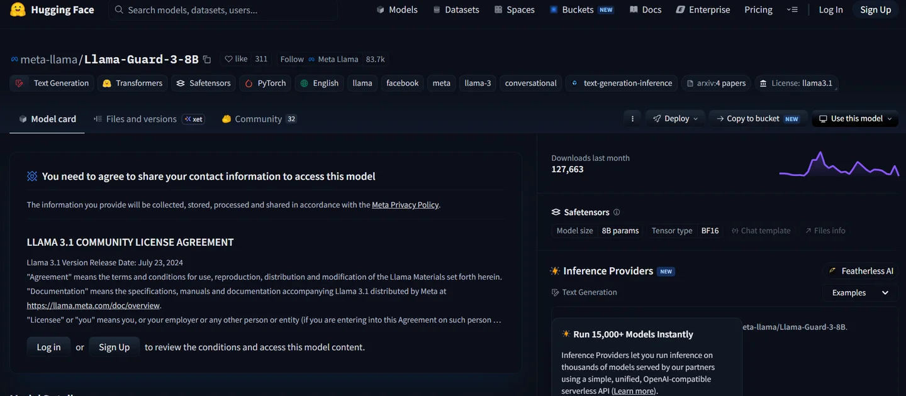Click the heart like icon
Image resolution: width=906 pixels, height=396 pixels.
pyautogui.click(x=228, y=59)
